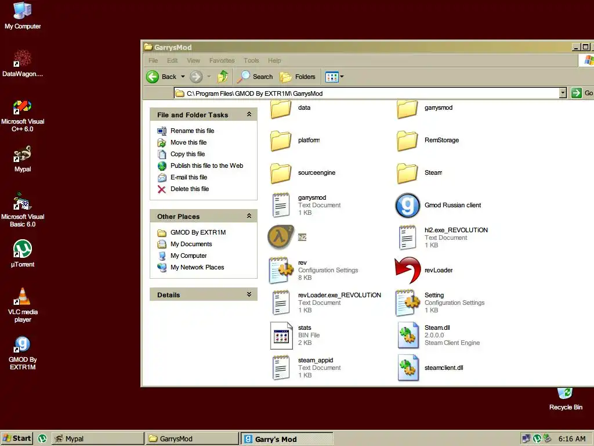Go to My Network Places link
The width and height of the screenshot is (594, 446).
197,267
